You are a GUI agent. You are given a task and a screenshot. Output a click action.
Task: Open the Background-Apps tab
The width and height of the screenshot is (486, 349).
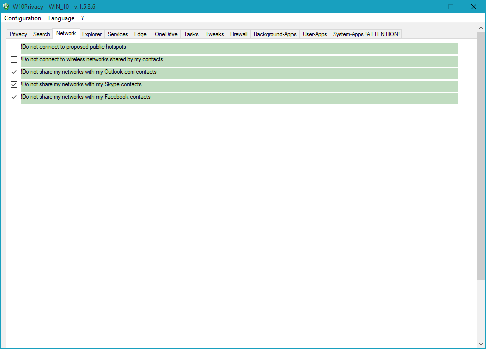pos(275,34)
